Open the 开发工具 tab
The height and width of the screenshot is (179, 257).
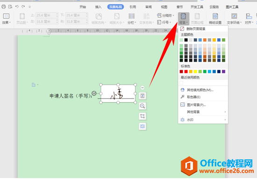[x=197, y=7]
